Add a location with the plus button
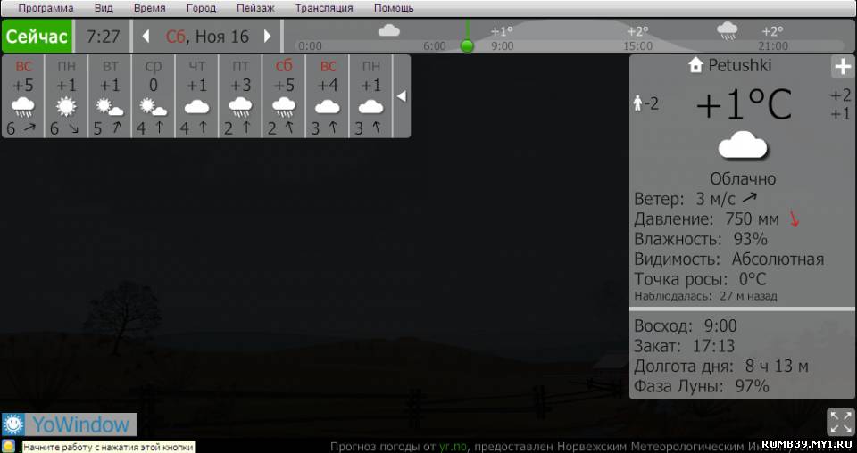 [842, 67]
